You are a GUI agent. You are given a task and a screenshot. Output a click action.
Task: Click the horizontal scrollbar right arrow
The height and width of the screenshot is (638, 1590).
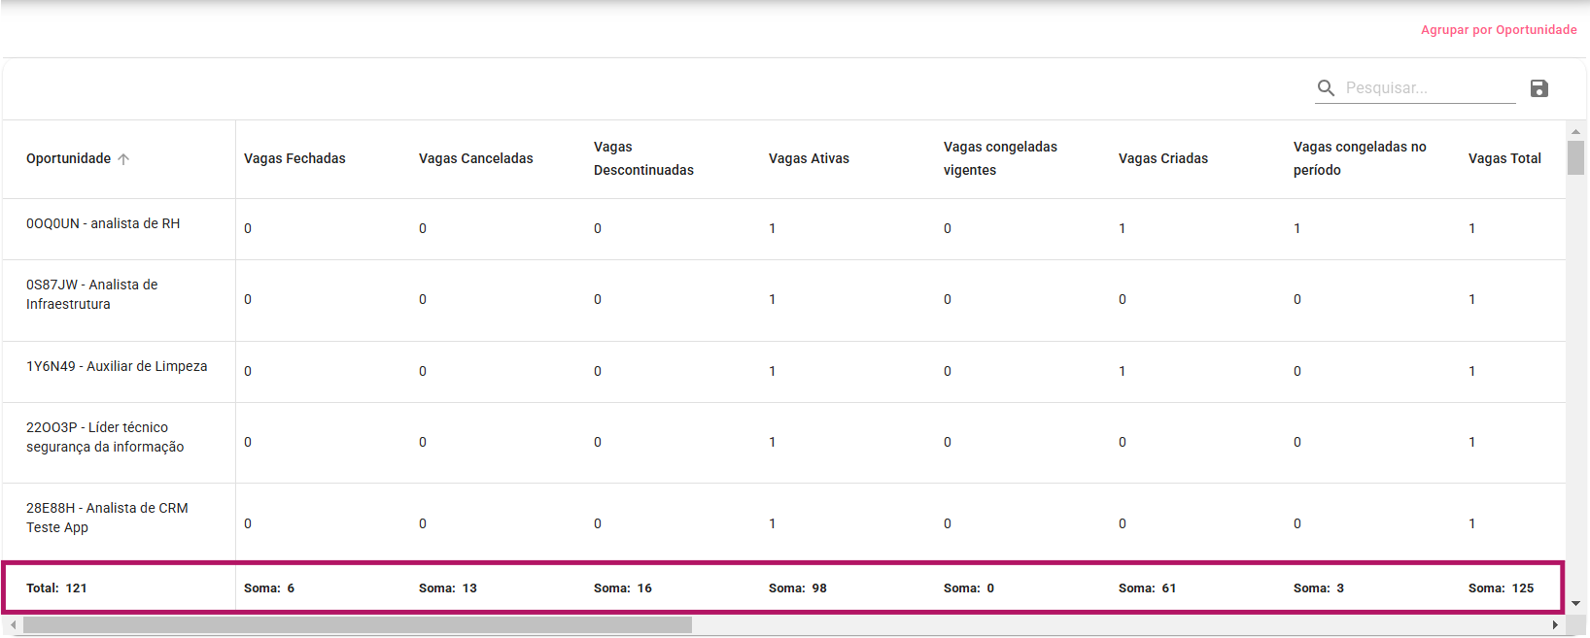click(1555, 624)
